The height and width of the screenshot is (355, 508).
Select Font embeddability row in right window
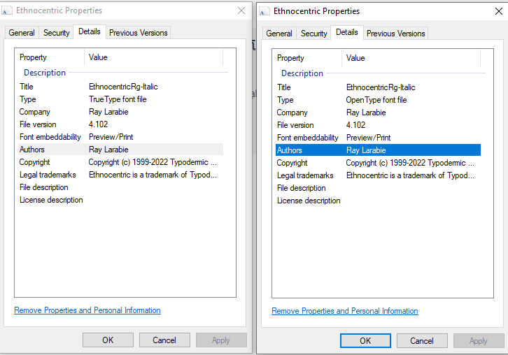tap(378, 138)
